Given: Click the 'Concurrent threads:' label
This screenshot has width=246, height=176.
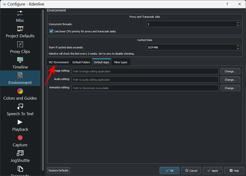Looking at the screenshot, I should 60,24.
